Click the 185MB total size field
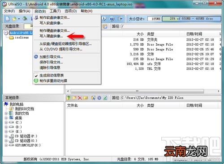The height and width of the screenshot is (164, 224). tap(154, 19)
